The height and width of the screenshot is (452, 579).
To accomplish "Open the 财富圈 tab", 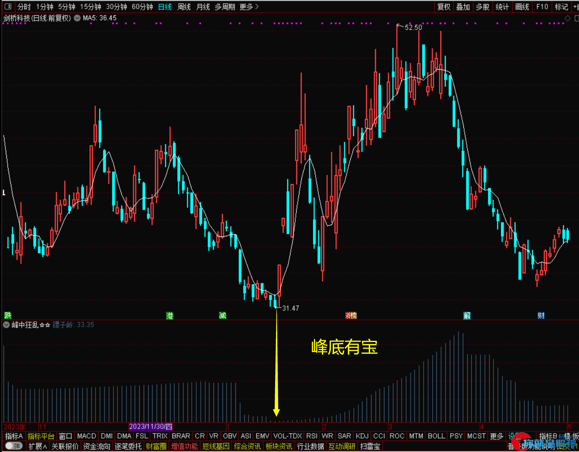I will point(156,446).
